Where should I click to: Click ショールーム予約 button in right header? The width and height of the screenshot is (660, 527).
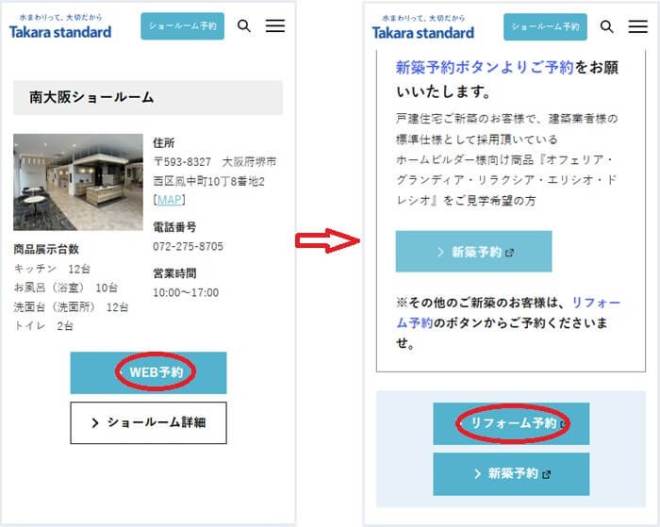pos(545,27)
